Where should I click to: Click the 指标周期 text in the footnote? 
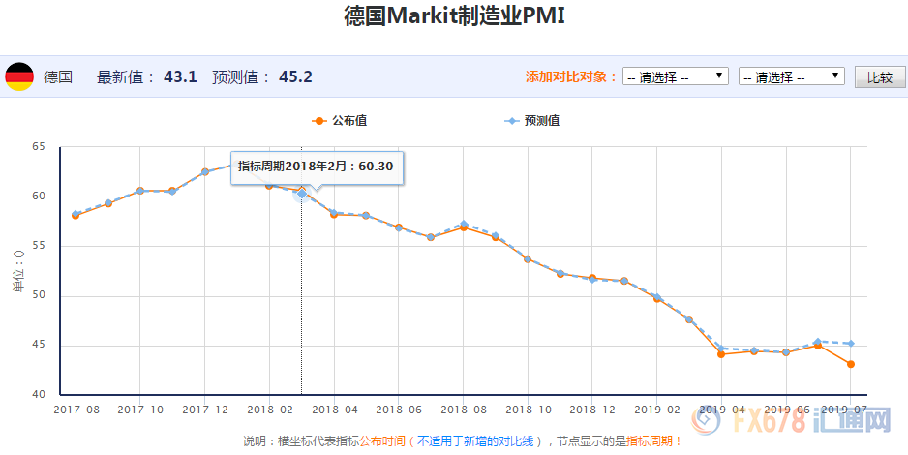650,441
